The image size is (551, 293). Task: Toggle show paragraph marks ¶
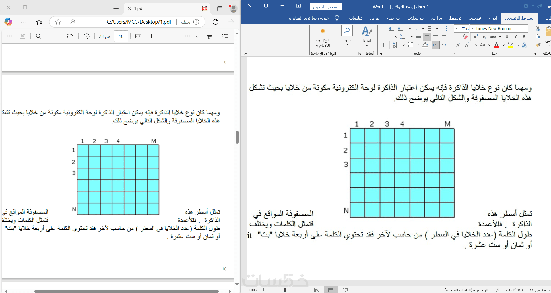(384, 45)
